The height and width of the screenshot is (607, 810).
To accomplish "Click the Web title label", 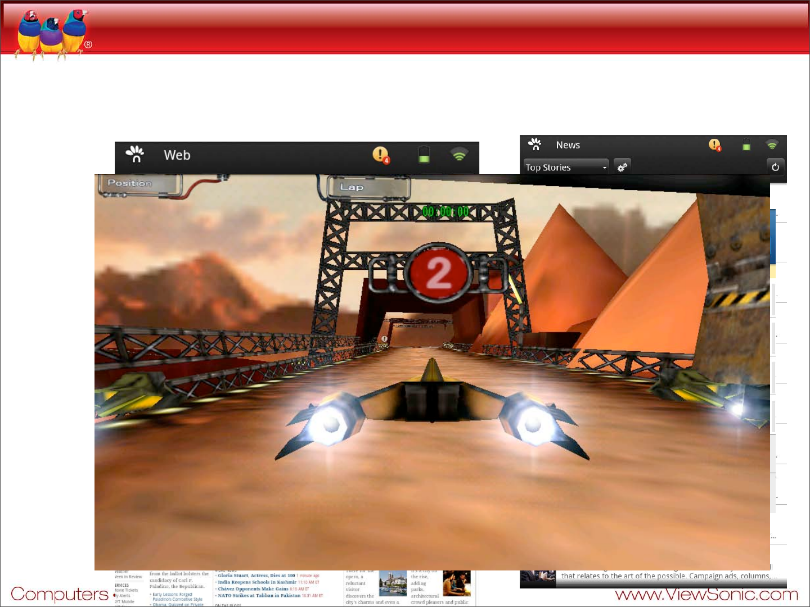I will click(x=177, y=155).
